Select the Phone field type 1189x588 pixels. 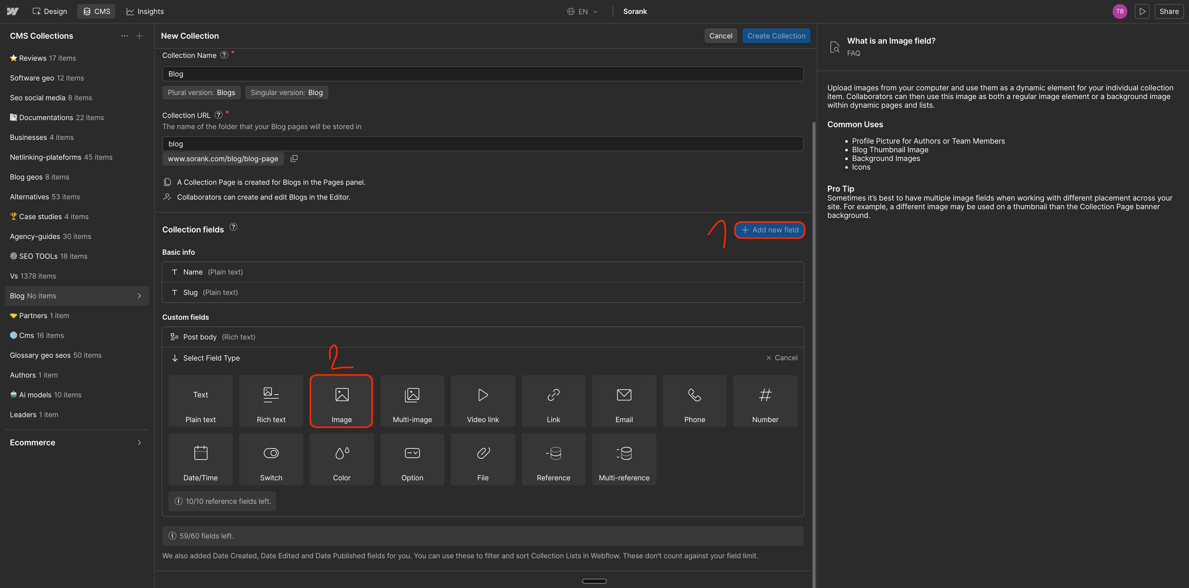coord(695,401)
